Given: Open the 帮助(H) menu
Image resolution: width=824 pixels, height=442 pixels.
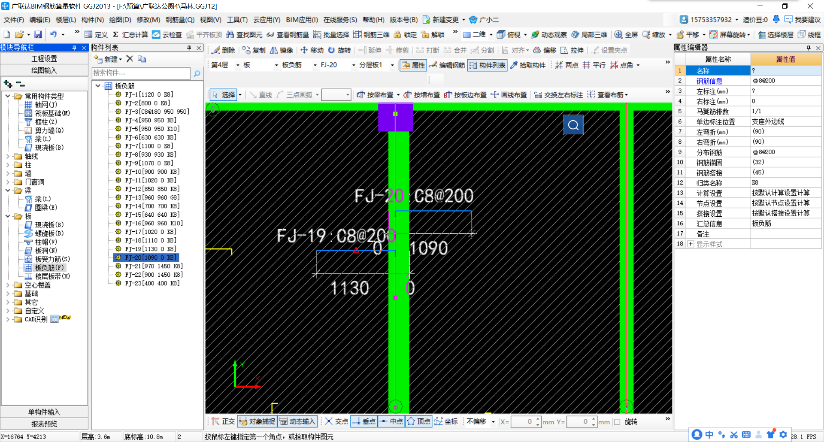Looking at the screenshot, I should pyautogui.click(x=373, y=20).
